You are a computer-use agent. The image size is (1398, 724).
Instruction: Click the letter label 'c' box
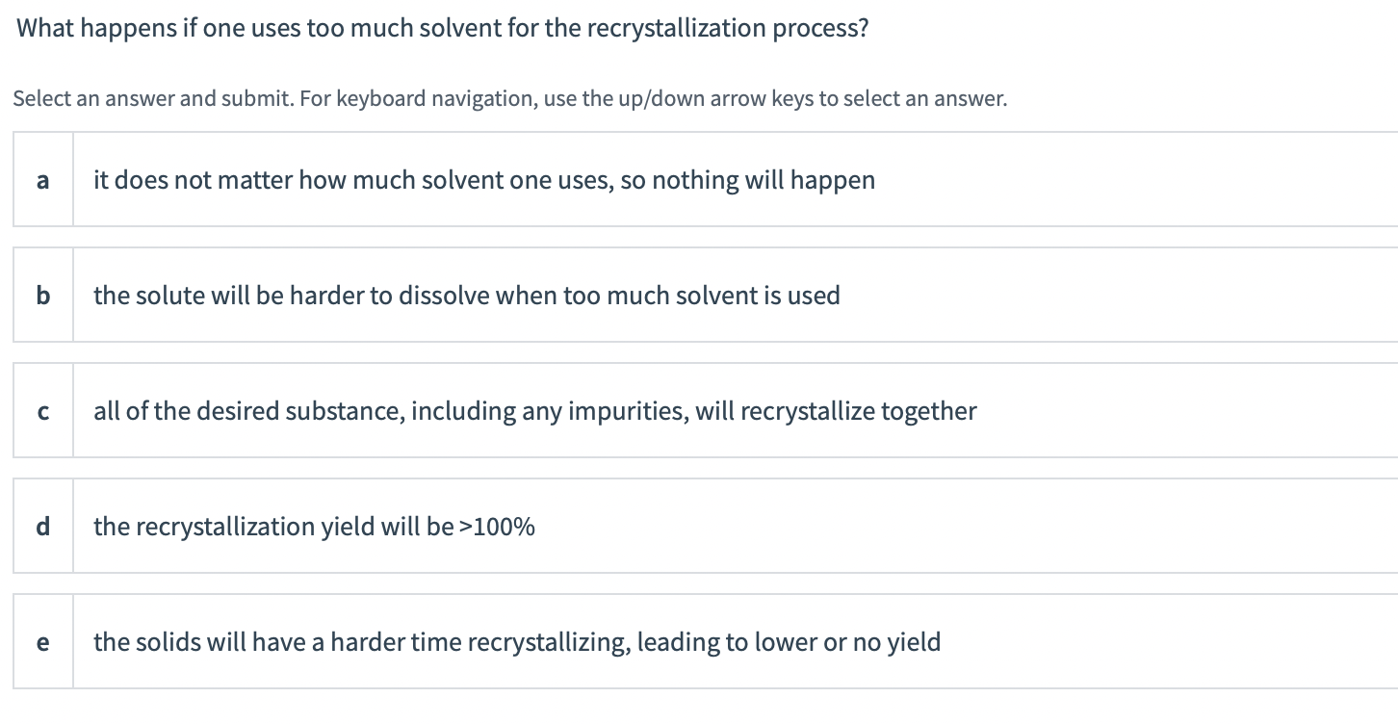42,410
